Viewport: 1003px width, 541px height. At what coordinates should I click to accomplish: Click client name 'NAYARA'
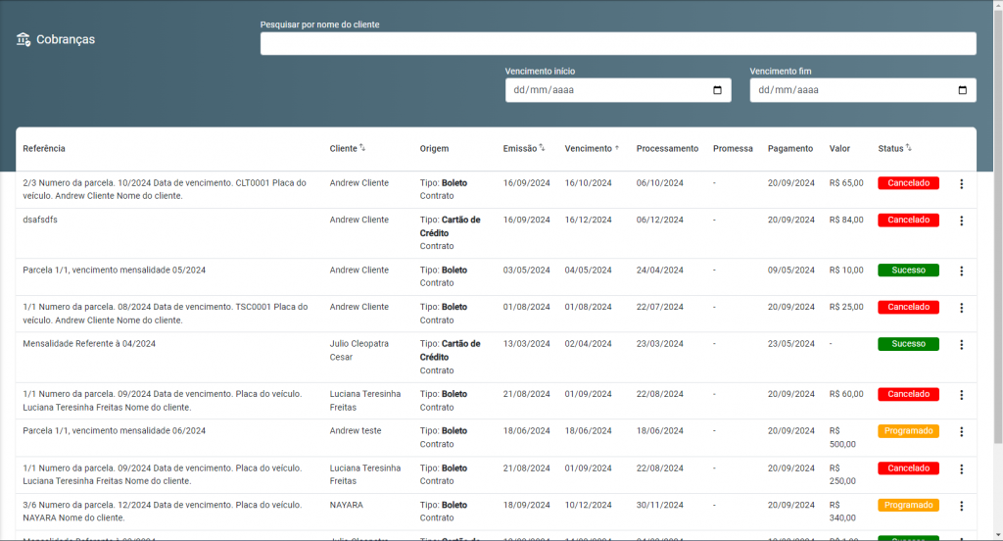click(346, 505)
